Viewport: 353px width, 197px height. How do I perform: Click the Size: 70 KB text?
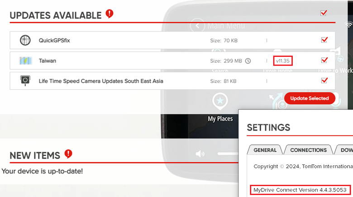click(224, 41)
